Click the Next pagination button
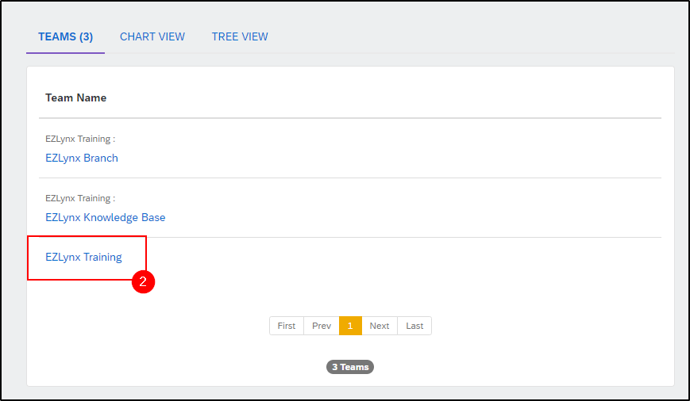This screenshot has height=401, width=690. pos(380,326)
